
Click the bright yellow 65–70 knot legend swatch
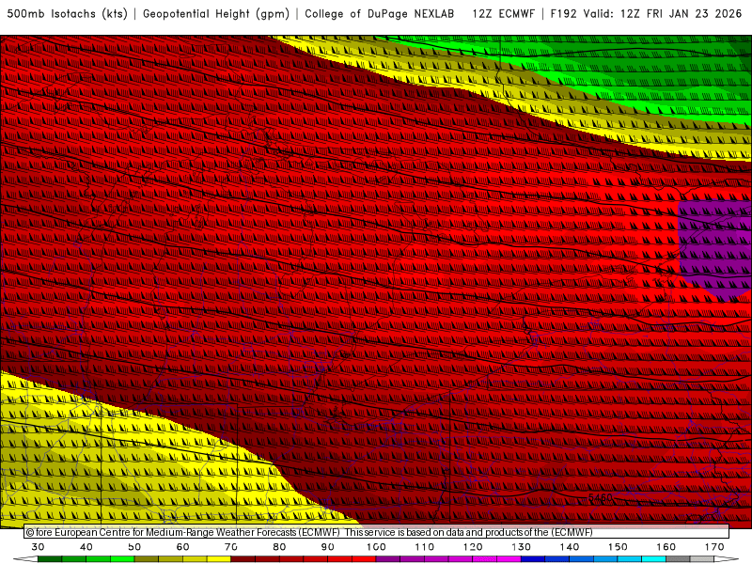[219, 559]
